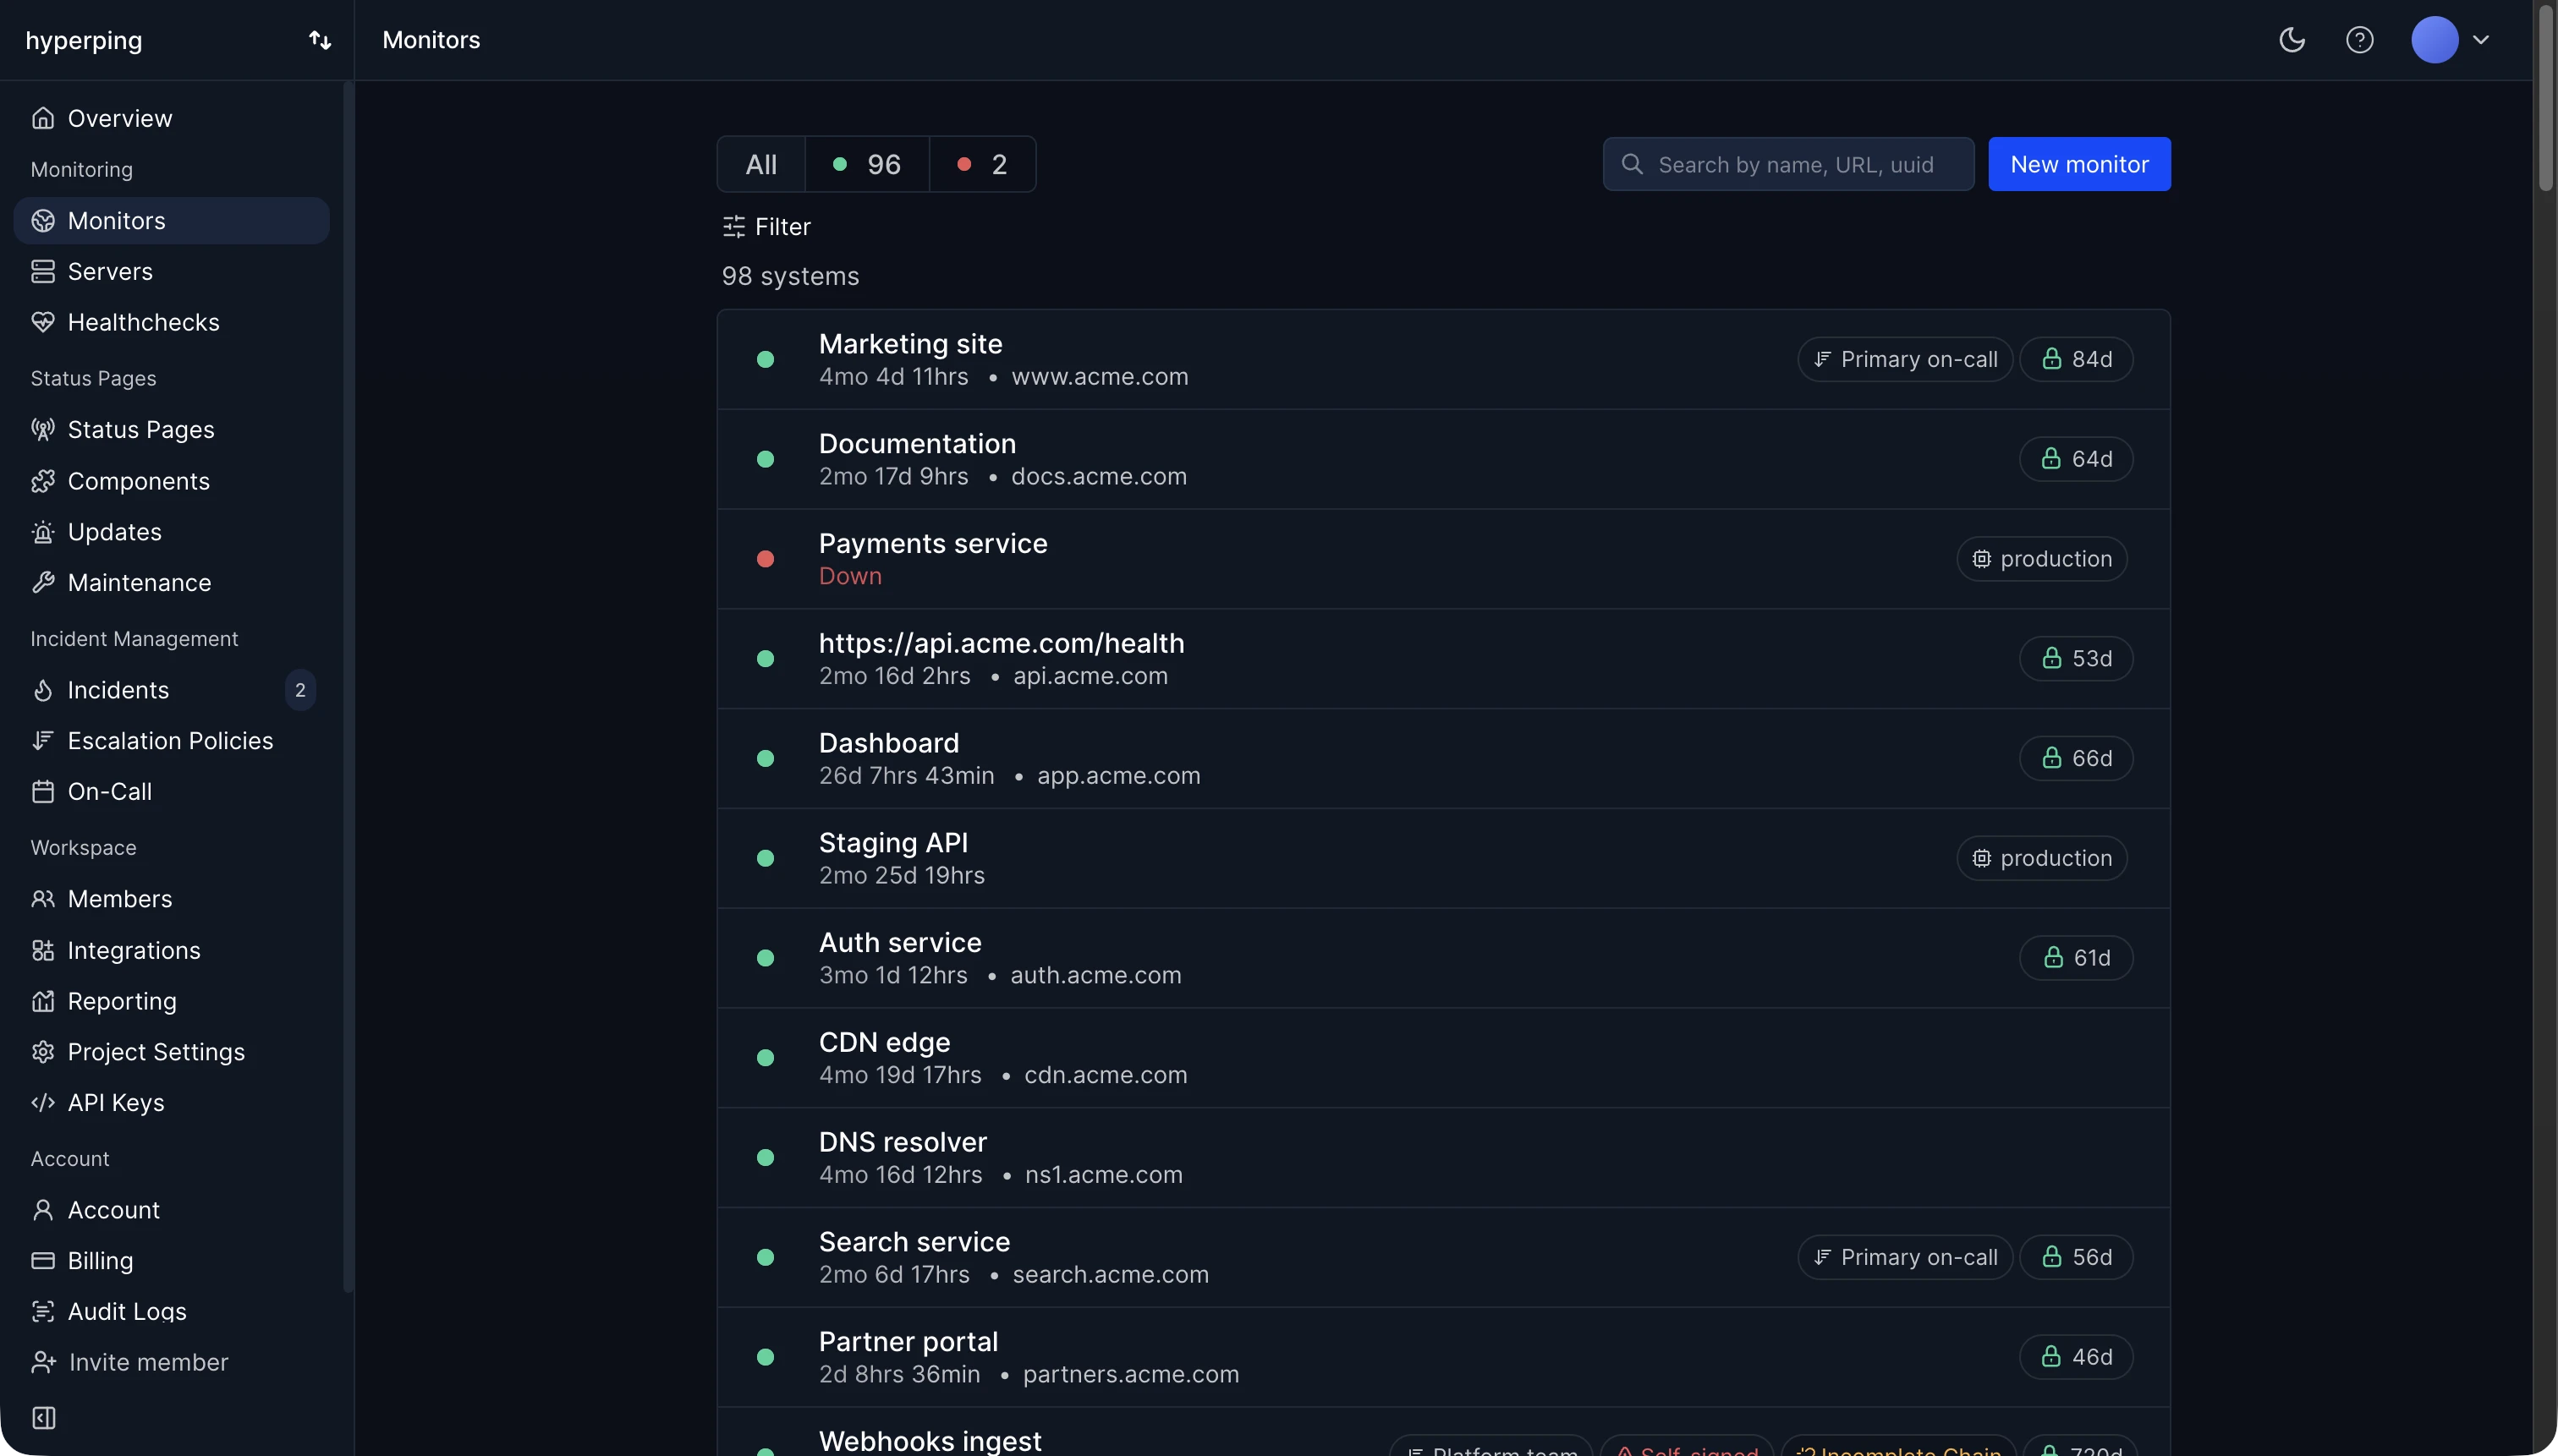The image size is (2558, 1456).
Task: Toggle dark mode moon icon
Action: click(2292, 40)
